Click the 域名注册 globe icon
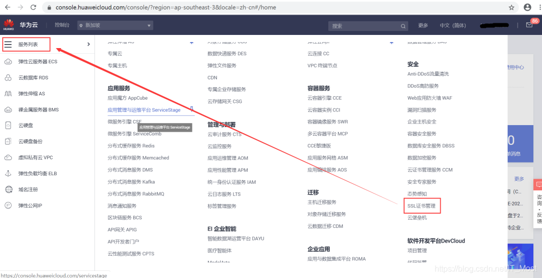 point(8,189)
